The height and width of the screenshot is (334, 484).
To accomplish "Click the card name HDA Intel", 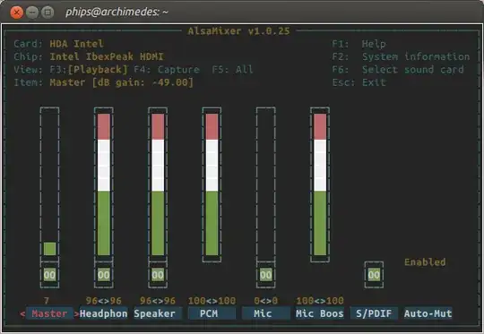I will 76,44.
